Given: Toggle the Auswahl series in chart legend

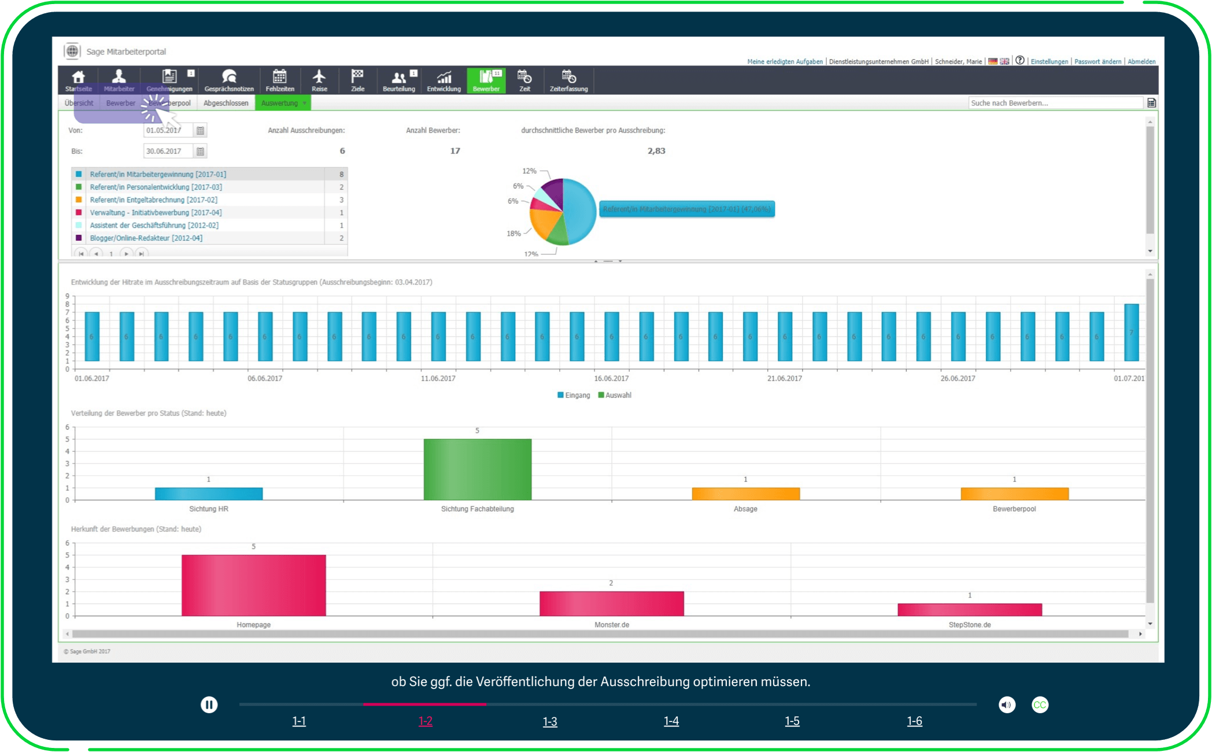Looking at the screenshot, I should 615,395.
